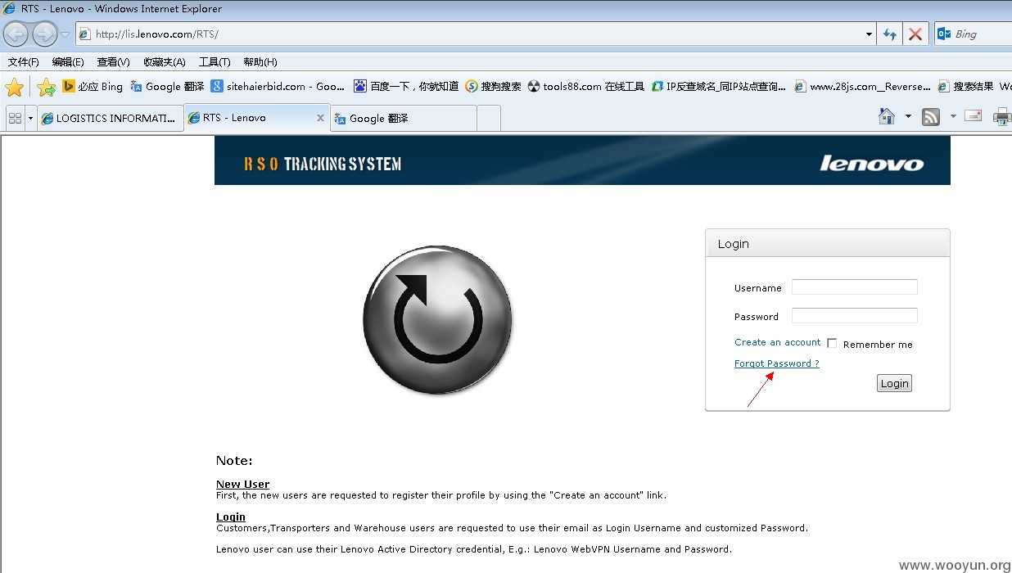Open the 收藏夹(A) menu
Screen dimensions: 1012x573
pyautogui.click(x=164, y=62)
